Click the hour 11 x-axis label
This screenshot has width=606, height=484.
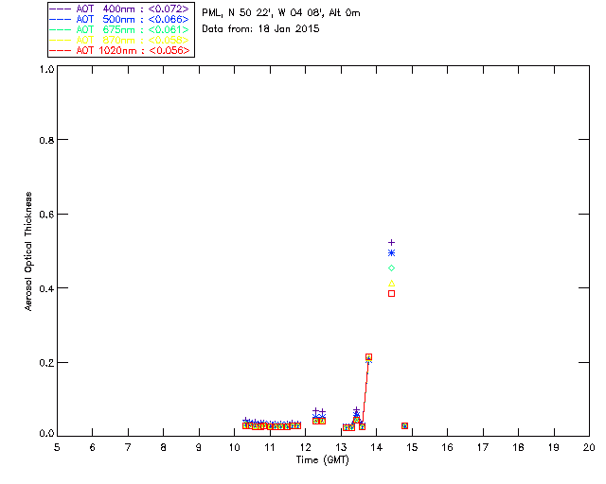point(270,447)
